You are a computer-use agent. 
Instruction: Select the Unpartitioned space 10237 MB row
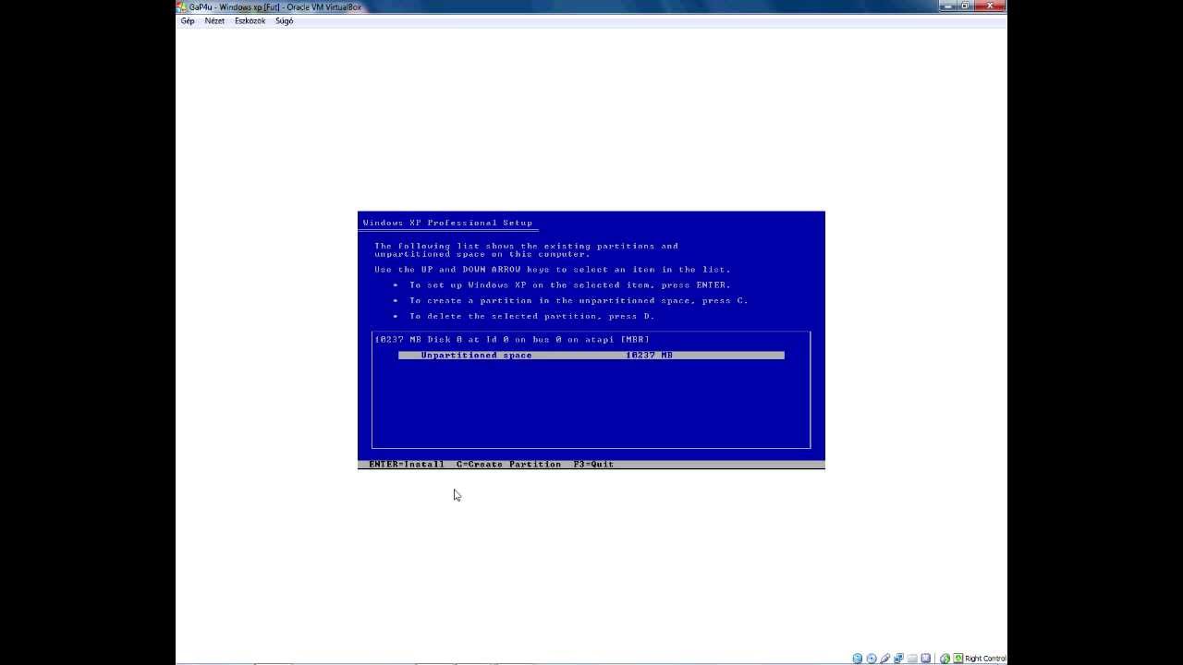point(591,355)
